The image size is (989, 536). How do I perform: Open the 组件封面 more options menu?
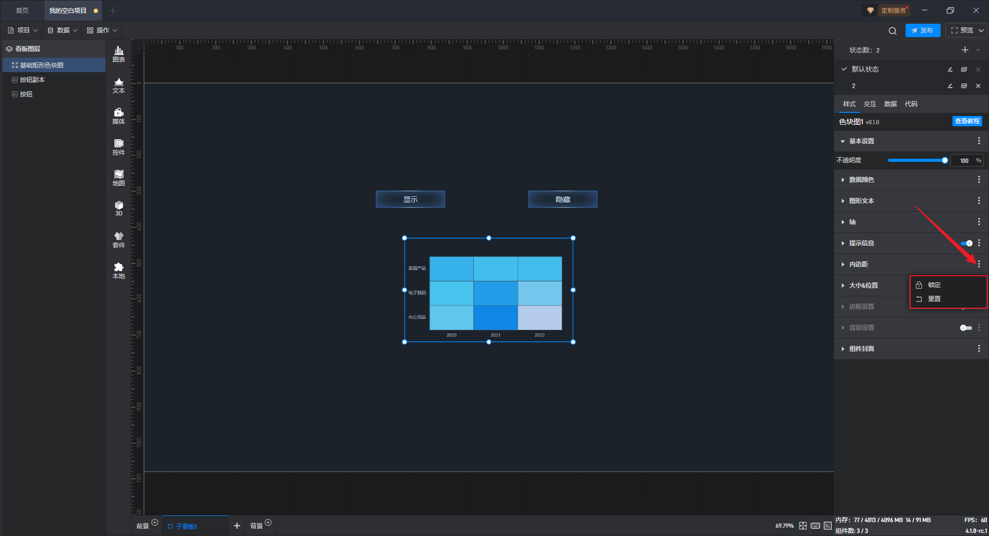979,348
